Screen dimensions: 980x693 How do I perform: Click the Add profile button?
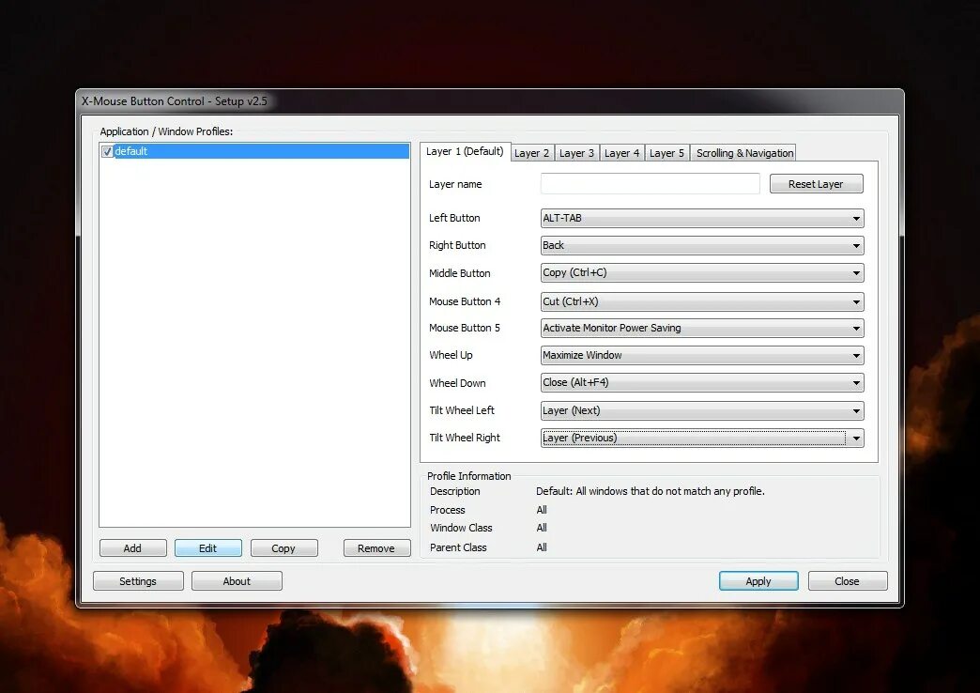point(132,547)
